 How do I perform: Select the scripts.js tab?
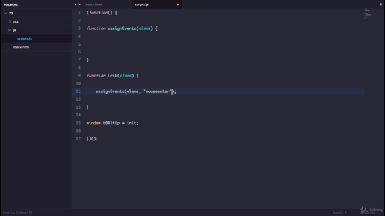(x=142, y=4)
